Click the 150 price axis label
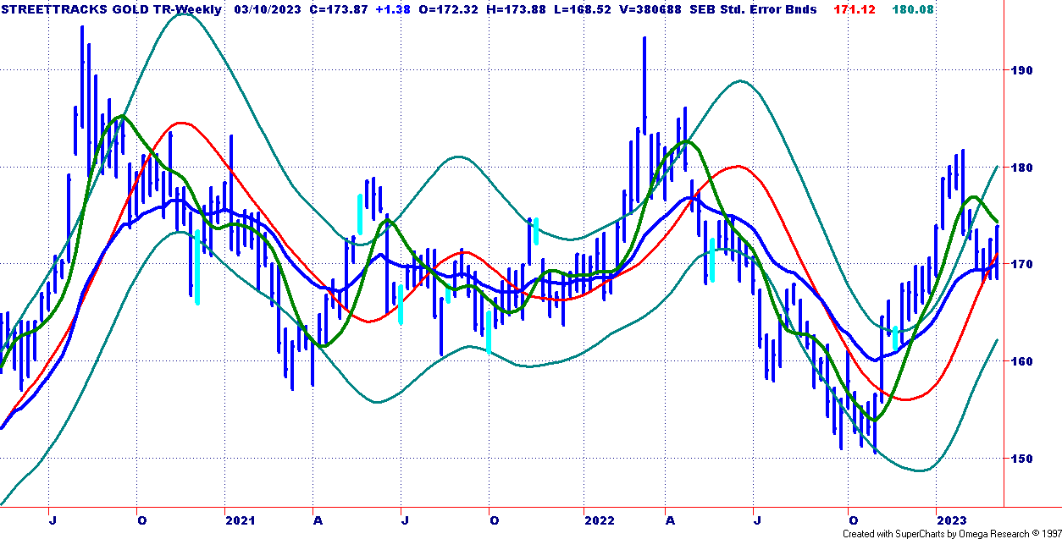 1022,459
